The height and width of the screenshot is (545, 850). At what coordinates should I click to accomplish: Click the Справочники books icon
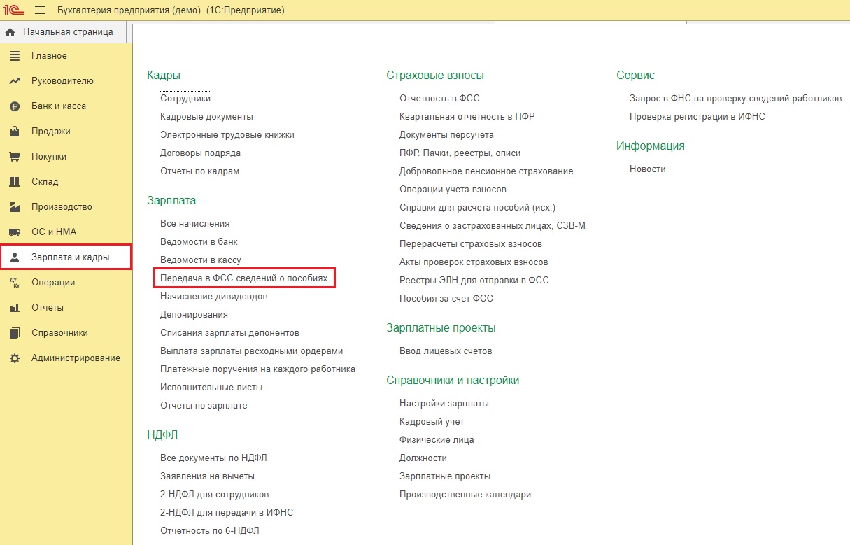click(x=15, y=333)
